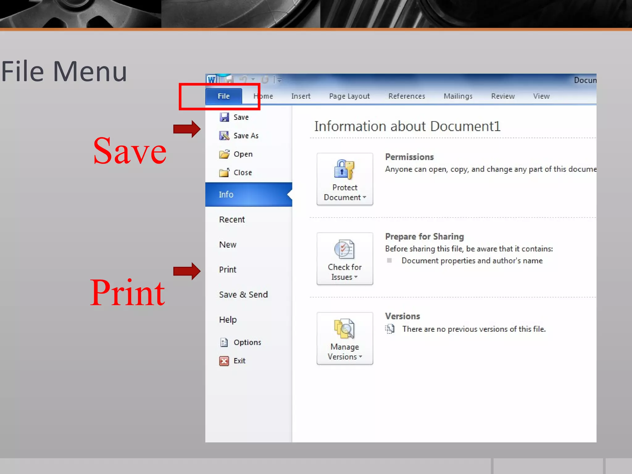Click the Word logo in title bar
The image size is (632, 474).
211,80
